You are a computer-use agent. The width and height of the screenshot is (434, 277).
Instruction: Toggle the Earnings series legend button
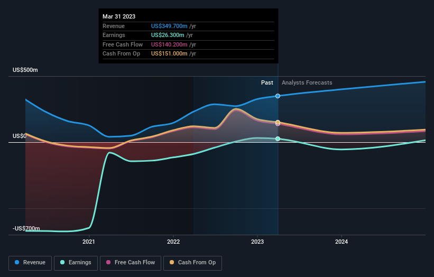76,263
